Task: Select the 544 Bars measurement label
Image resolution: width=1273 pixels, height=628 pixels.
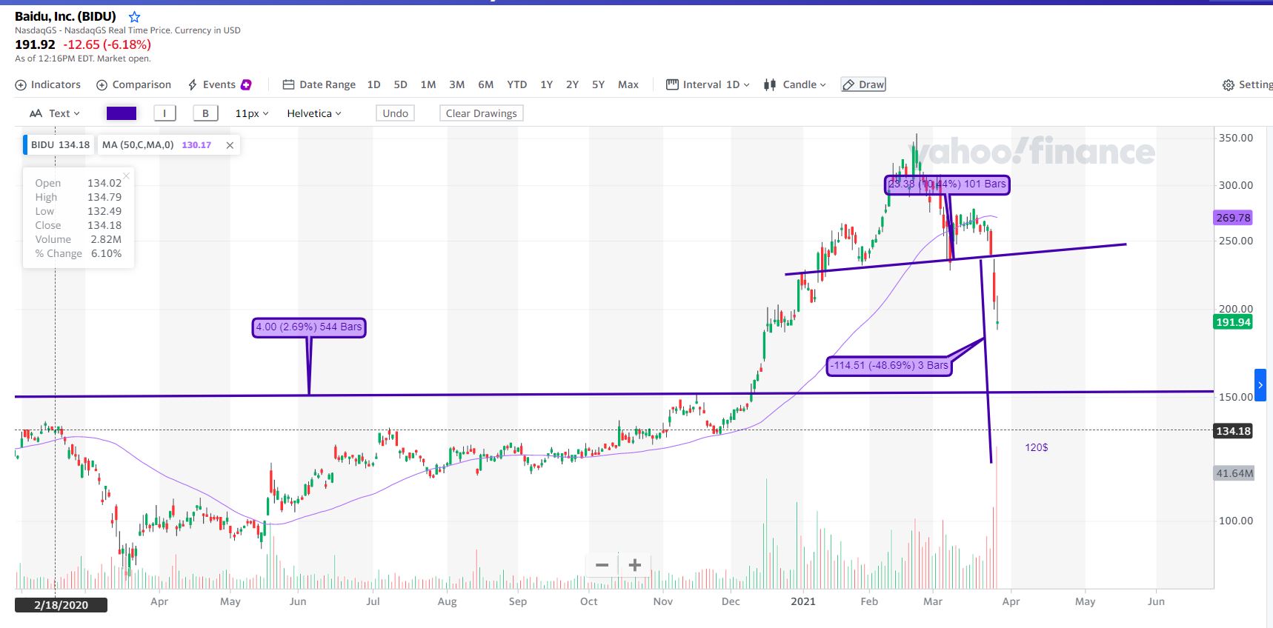Action: [x=309, y=327]
